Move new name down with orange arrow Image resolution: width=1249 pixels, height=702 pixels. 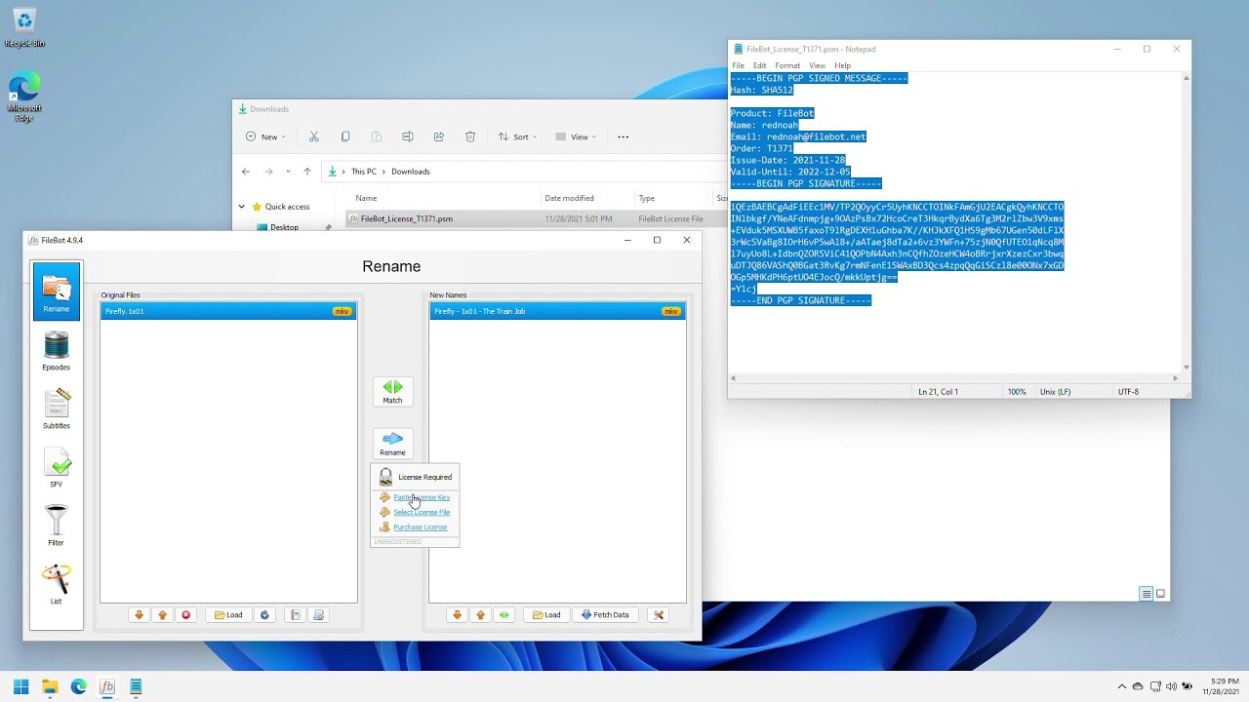(457, 615)
